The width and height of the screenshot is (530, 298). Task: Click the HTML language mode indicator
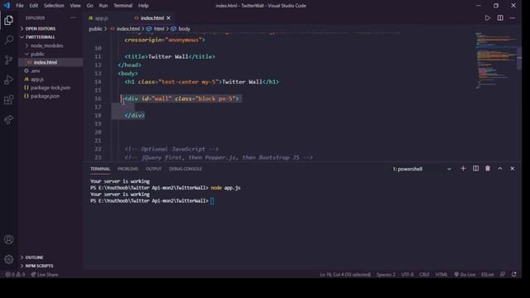pos(441,274)
